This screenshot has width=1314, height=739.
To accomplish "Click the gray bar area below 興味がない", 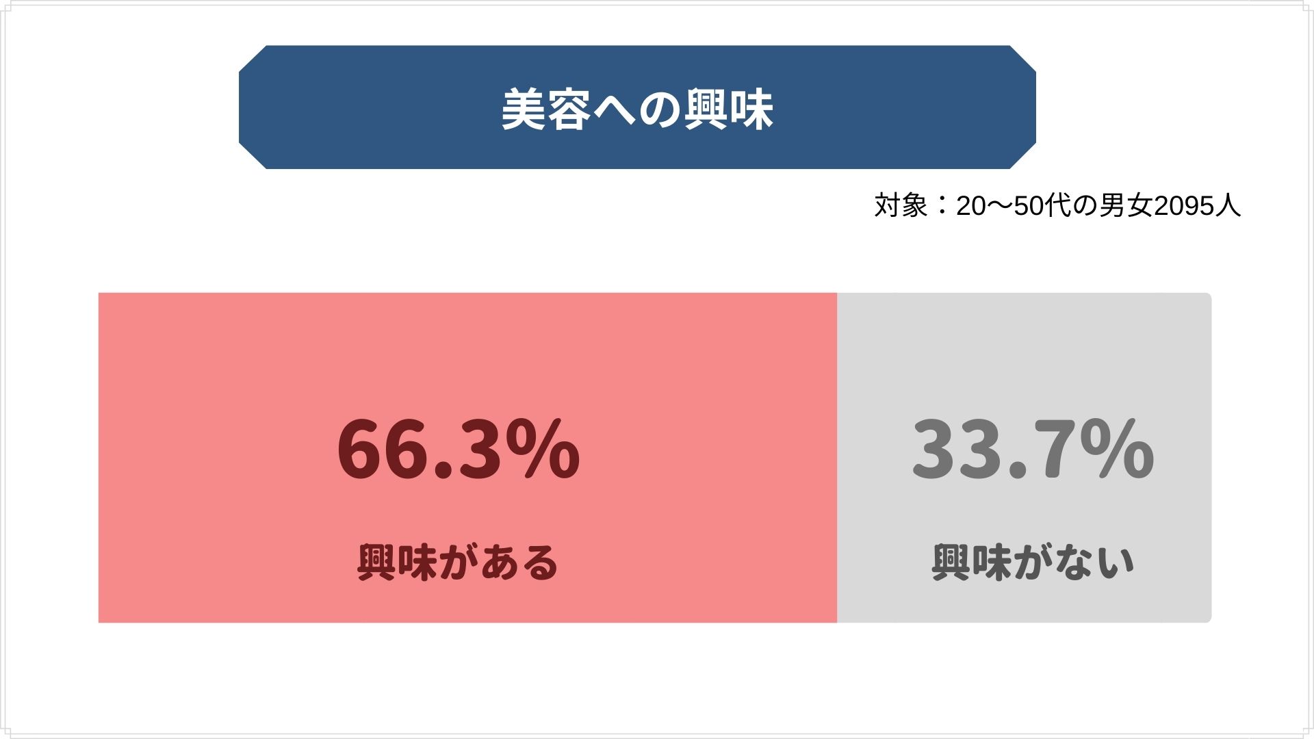I will point(1024,604).
